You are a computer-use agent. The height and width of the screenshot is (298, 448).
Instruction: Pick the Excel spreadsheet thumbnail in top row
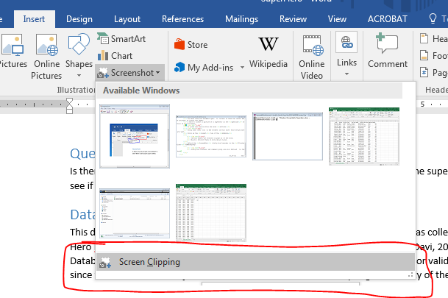click(364, 135)
